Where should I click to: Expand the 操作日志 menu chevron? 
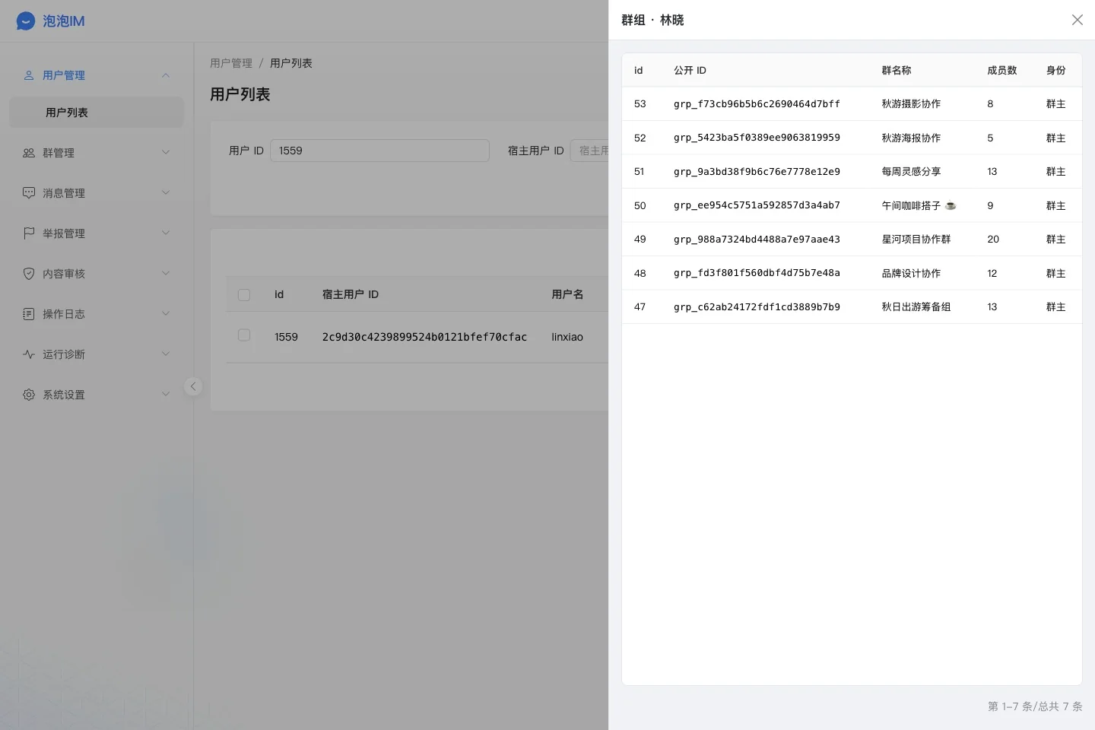pyautogui.click(x=166, y=314)
